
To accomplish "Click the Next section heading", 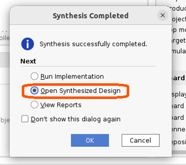I will (x=28, y=61).
